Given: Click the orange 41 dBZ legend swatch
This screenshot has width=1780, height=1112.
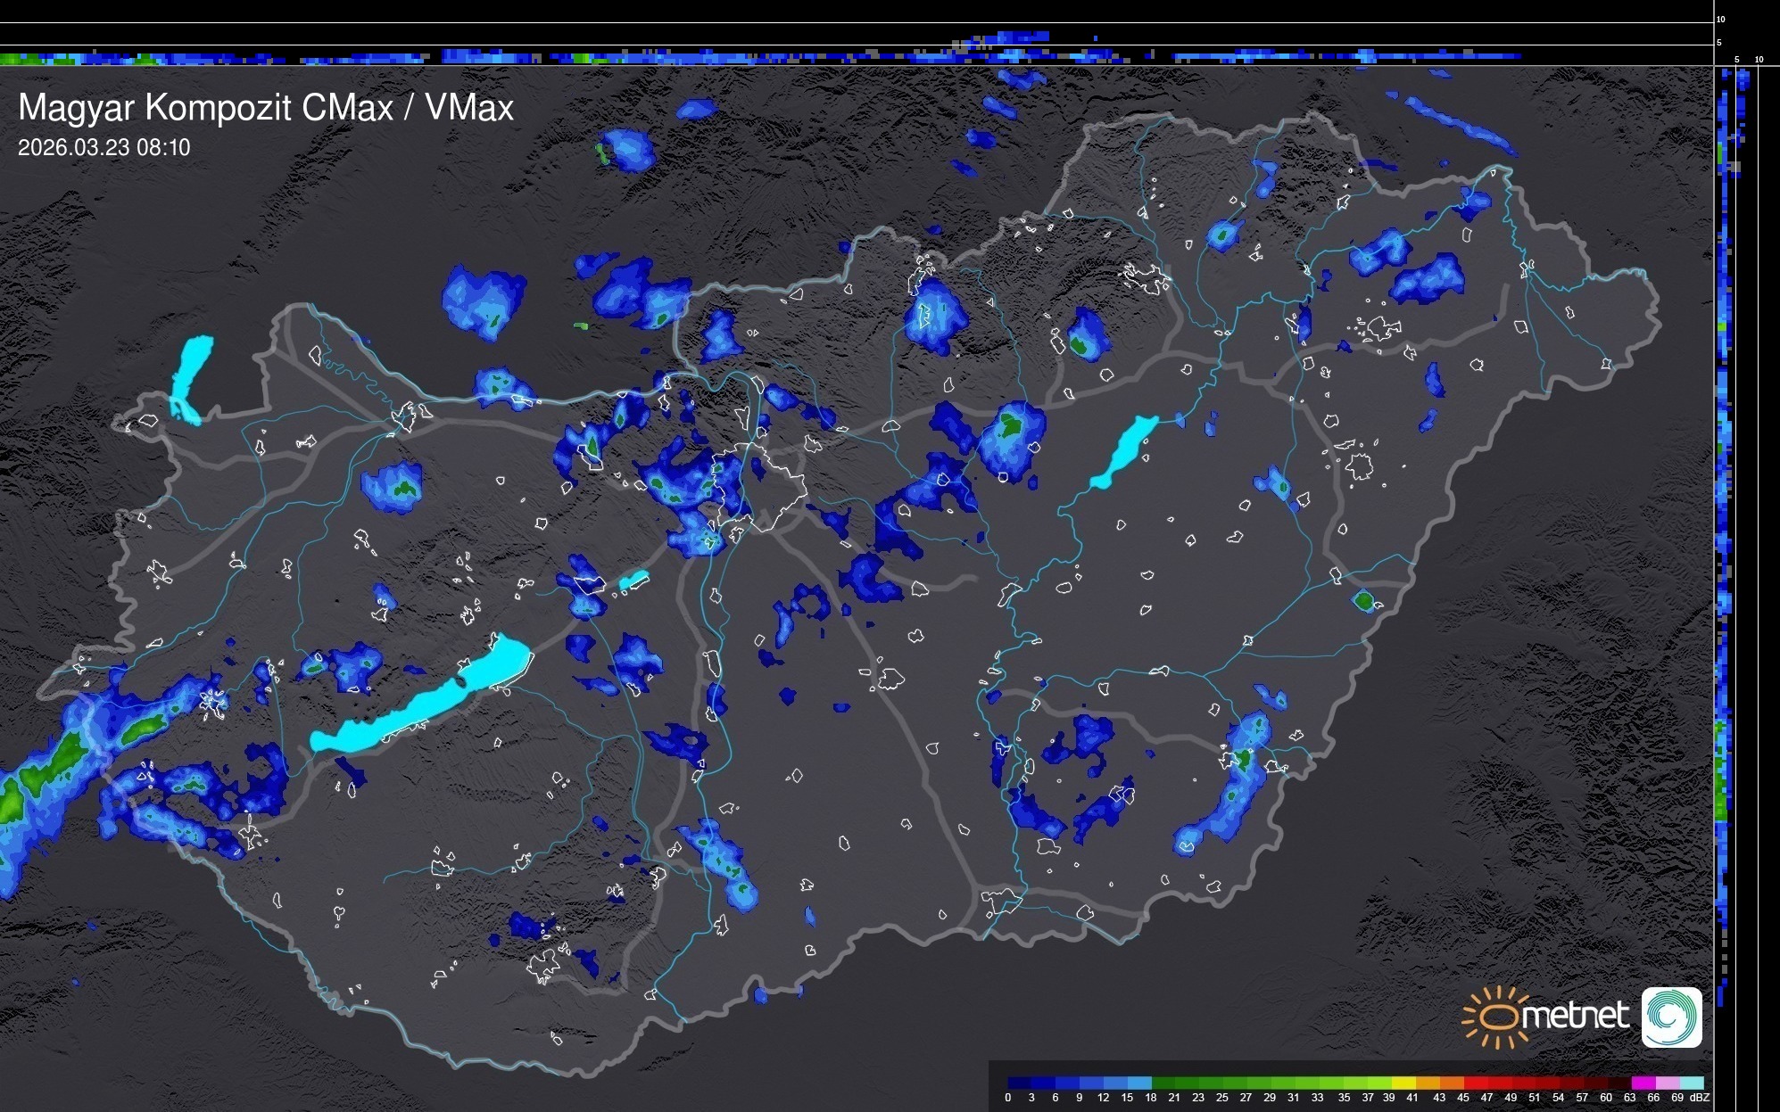Looking at the screenshot, I should click(1428, 1083).
